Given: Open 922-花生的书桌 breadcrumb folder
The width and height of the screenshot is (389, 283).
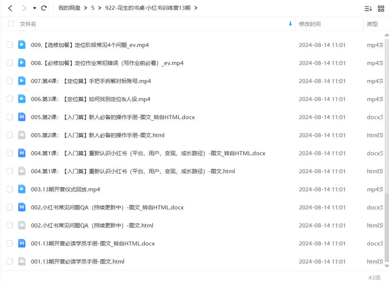Looking at the screenshot, I should (x=148, y=8).
